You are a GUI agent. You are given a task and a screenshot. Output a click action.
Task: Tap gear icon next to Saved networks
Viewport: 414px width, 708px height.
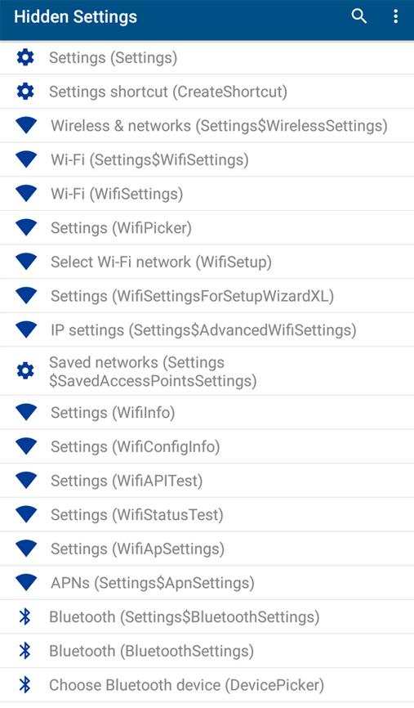pos(25,371)
